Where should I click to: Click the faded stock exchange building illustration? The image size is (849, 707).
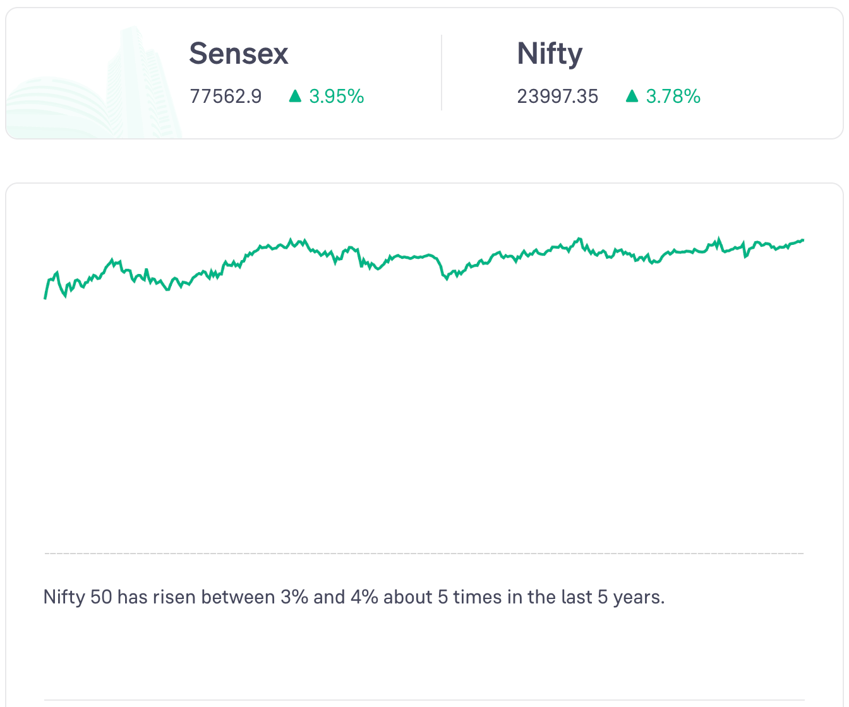pos(95,88)
